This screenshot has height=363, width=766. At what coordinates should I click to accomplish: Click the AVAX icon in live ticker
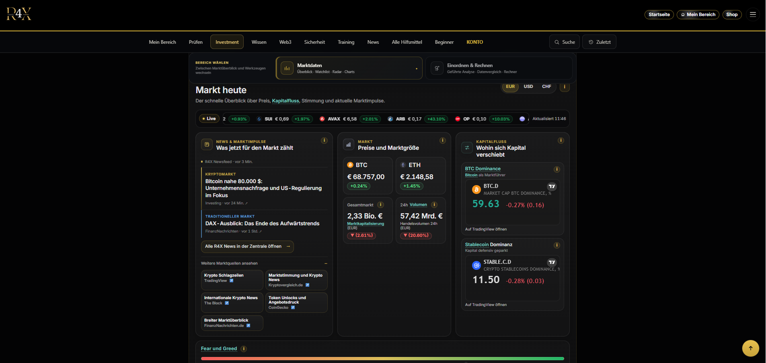(322, 119)
